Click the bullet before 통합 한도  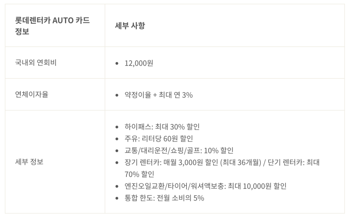[117, 198]
